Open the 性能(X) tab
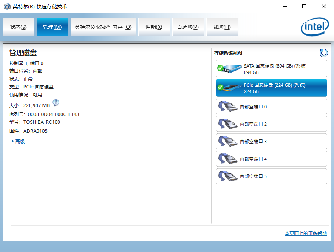Viewport: 334px width, 252px height. click(x=154, y=27)
